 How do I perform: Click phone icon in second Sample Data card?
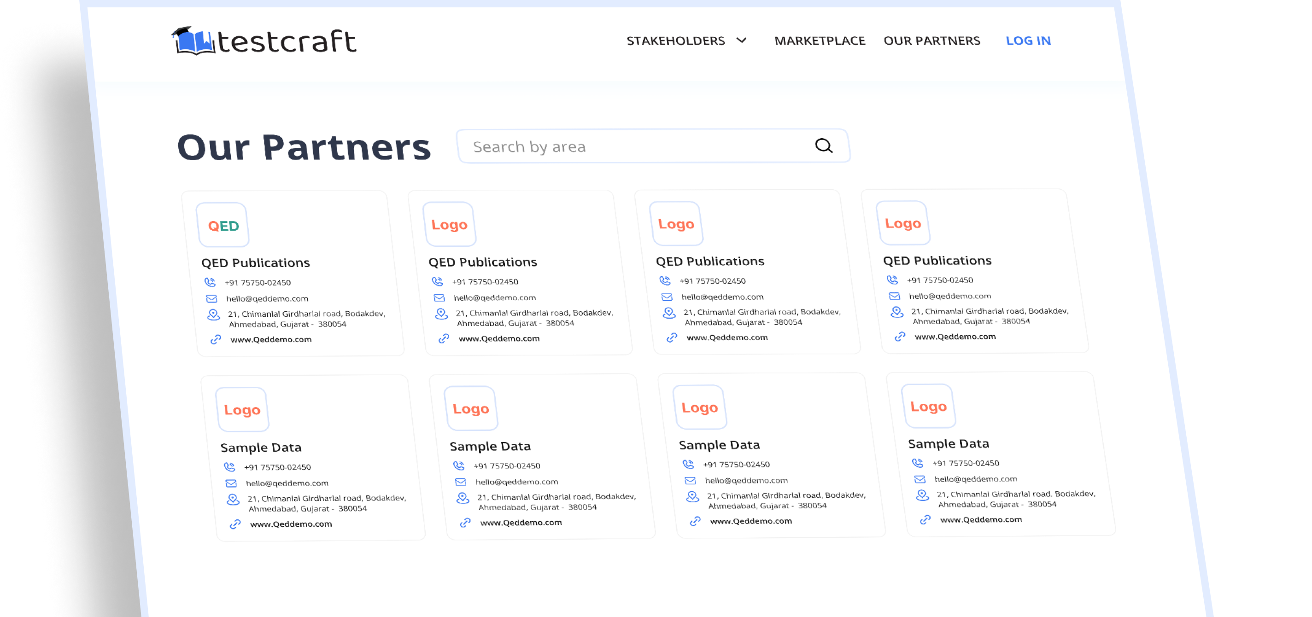[x=459, y=466]
